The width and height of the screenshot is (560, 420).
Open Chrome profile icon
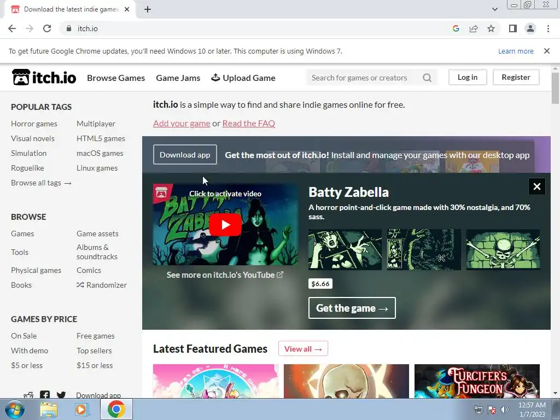click(x=530, y=28)
